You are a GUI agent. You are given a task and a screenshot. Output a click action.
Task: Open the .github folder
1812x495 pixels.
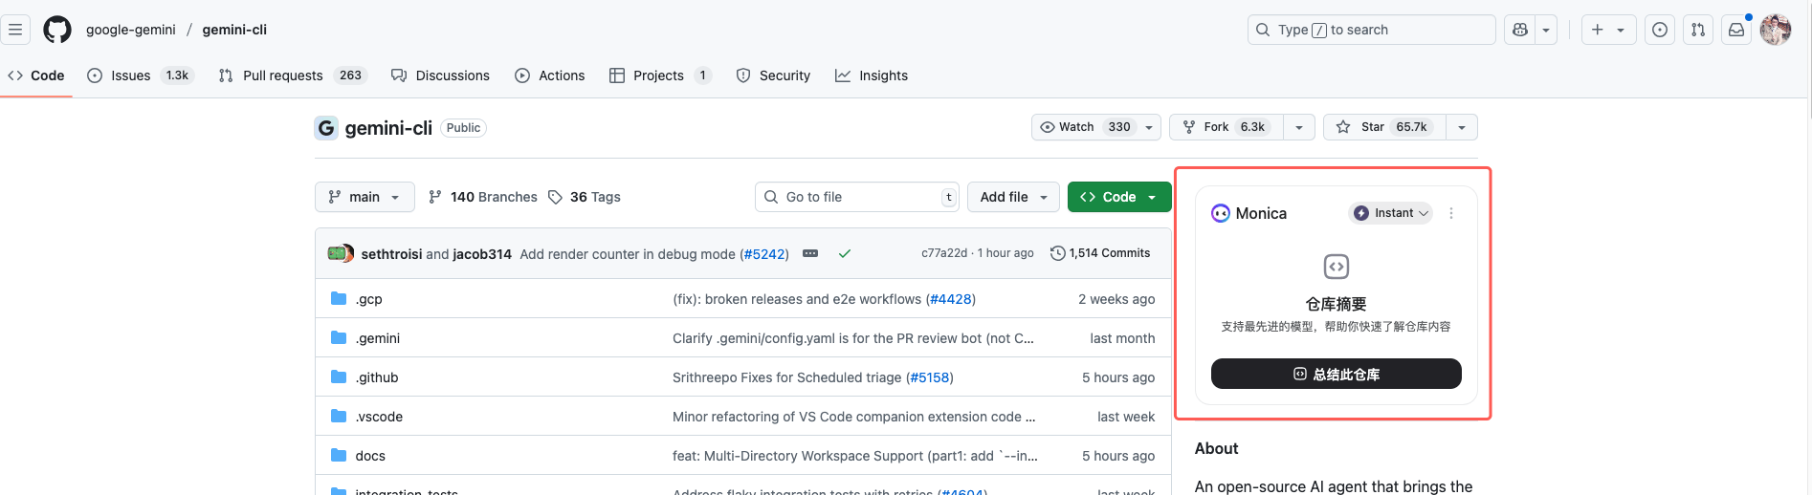[x=377, y=377]
